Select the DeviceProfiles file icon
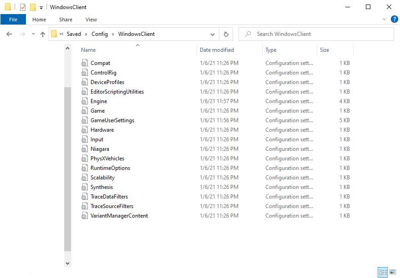This screenshot has height=278, width=400. pos(85,82)
